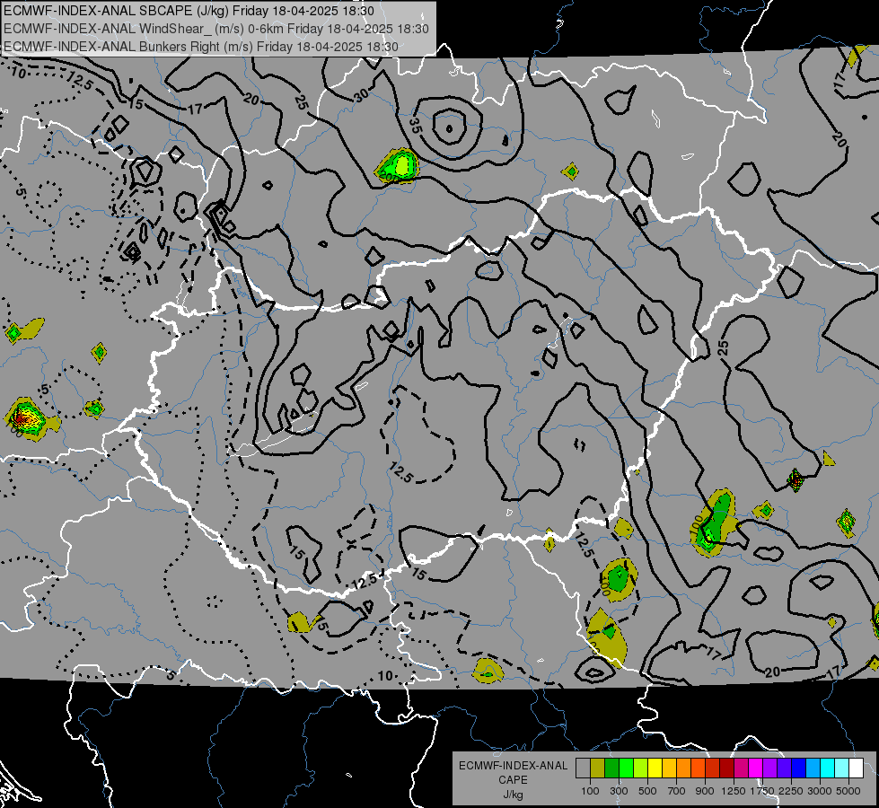Click the legend title ECMWF-INDEX-ANAL
This screenshot has height=808, width=879.
[x=513, y=766]
